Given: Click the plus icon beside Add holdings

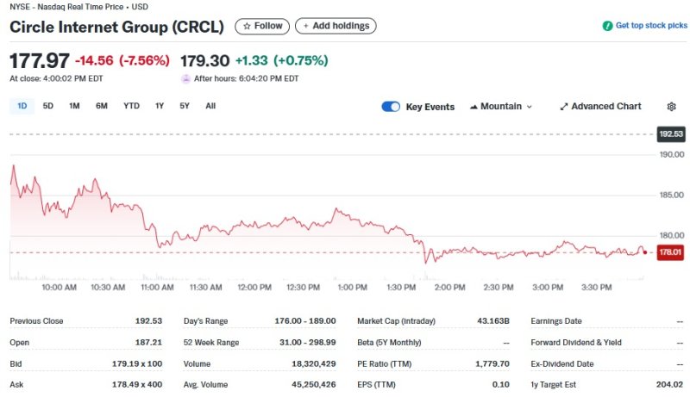Looking at the screenshot, I should (305, 27).
